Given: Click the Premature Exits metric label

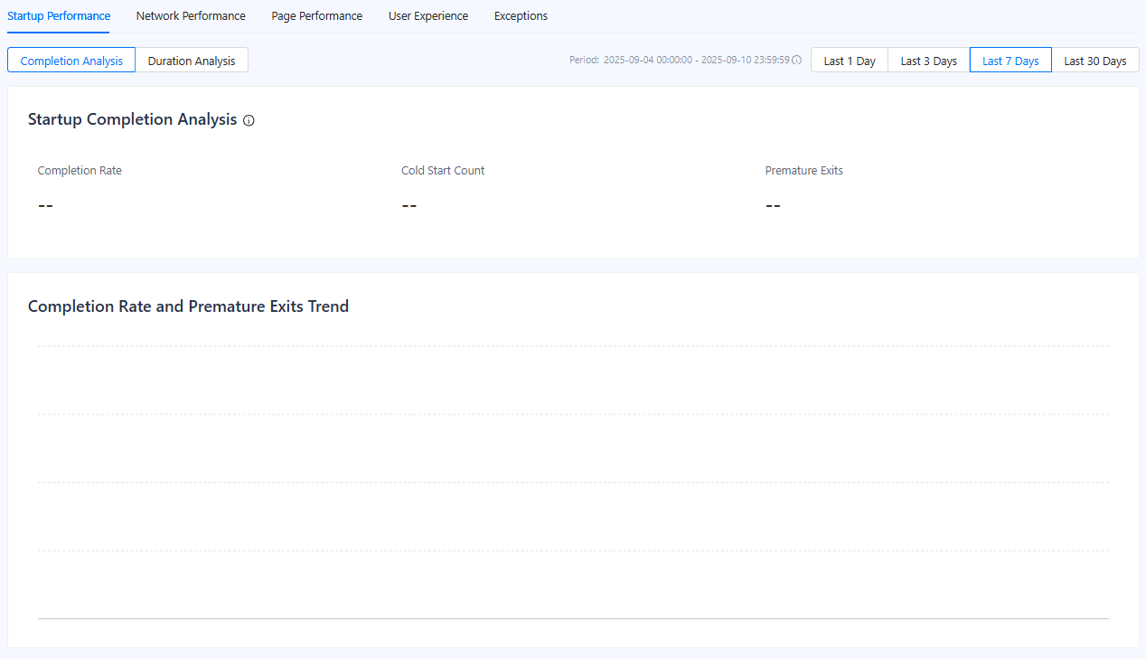Looking at the screenshot, I should pyautogui.click(x=803, y=171).
